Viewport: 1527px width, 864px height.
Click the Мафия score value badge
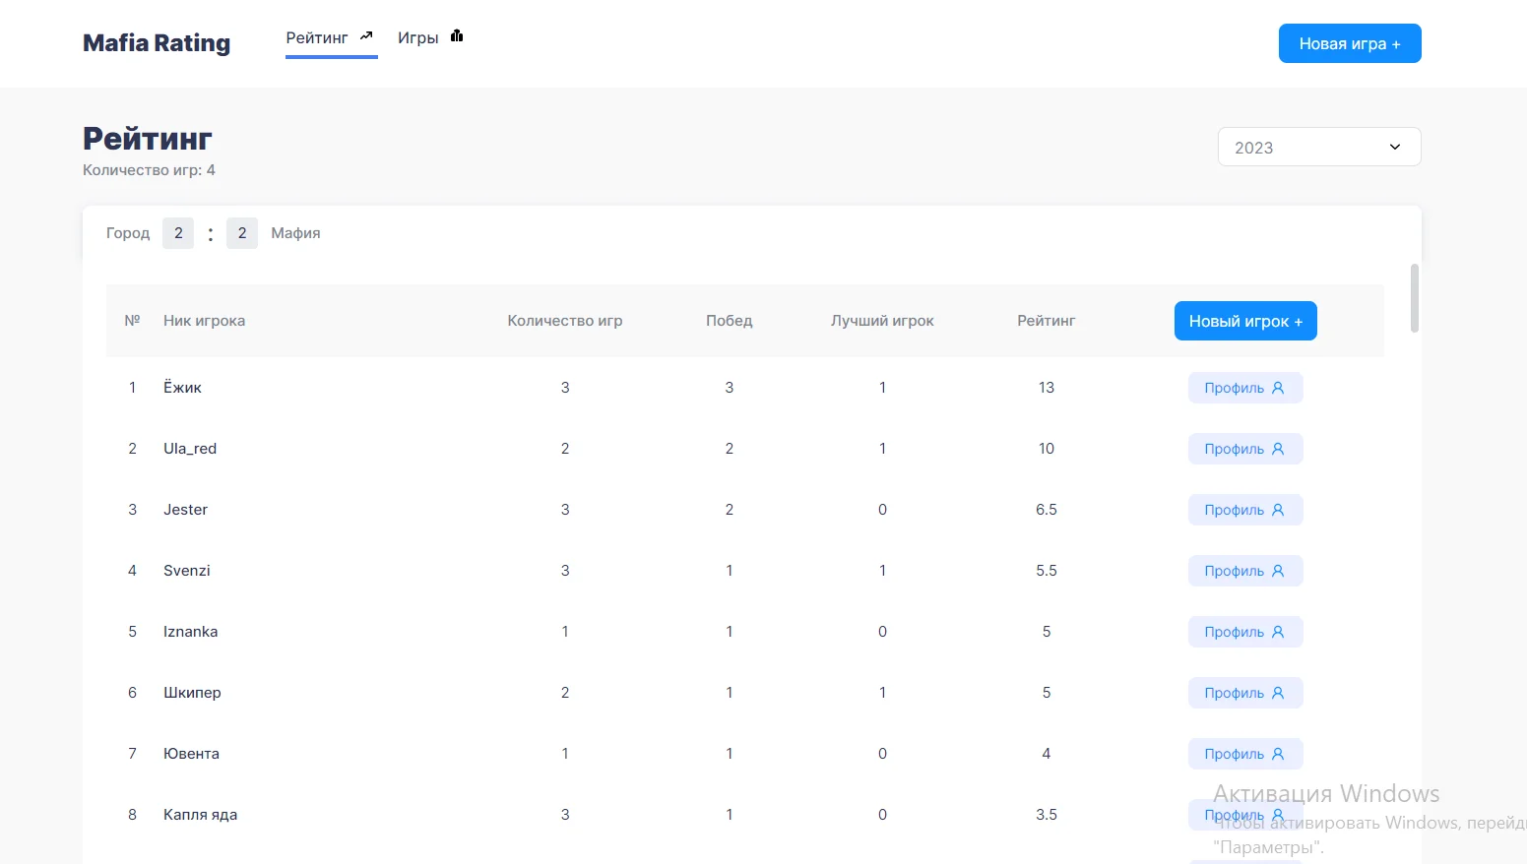click(242, 233)
